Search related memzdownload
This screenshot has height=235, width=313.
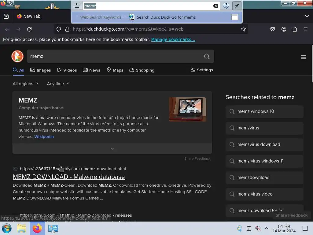(264, 178)
